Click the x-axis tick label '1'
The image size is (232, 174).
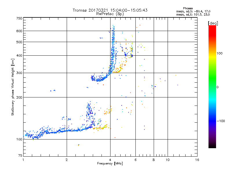coord(23,160)
